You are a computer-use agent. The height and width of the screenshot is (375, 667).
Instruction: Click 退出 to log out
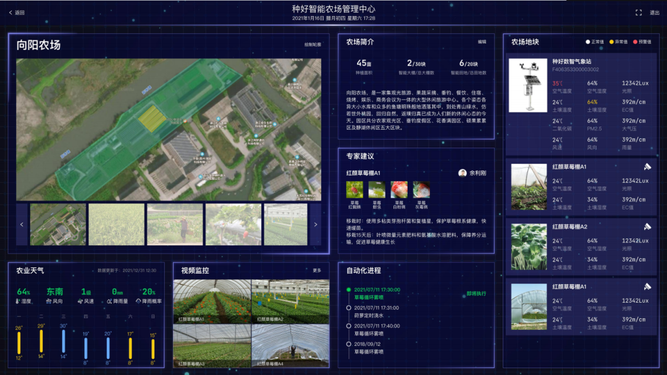pos(654,13)
